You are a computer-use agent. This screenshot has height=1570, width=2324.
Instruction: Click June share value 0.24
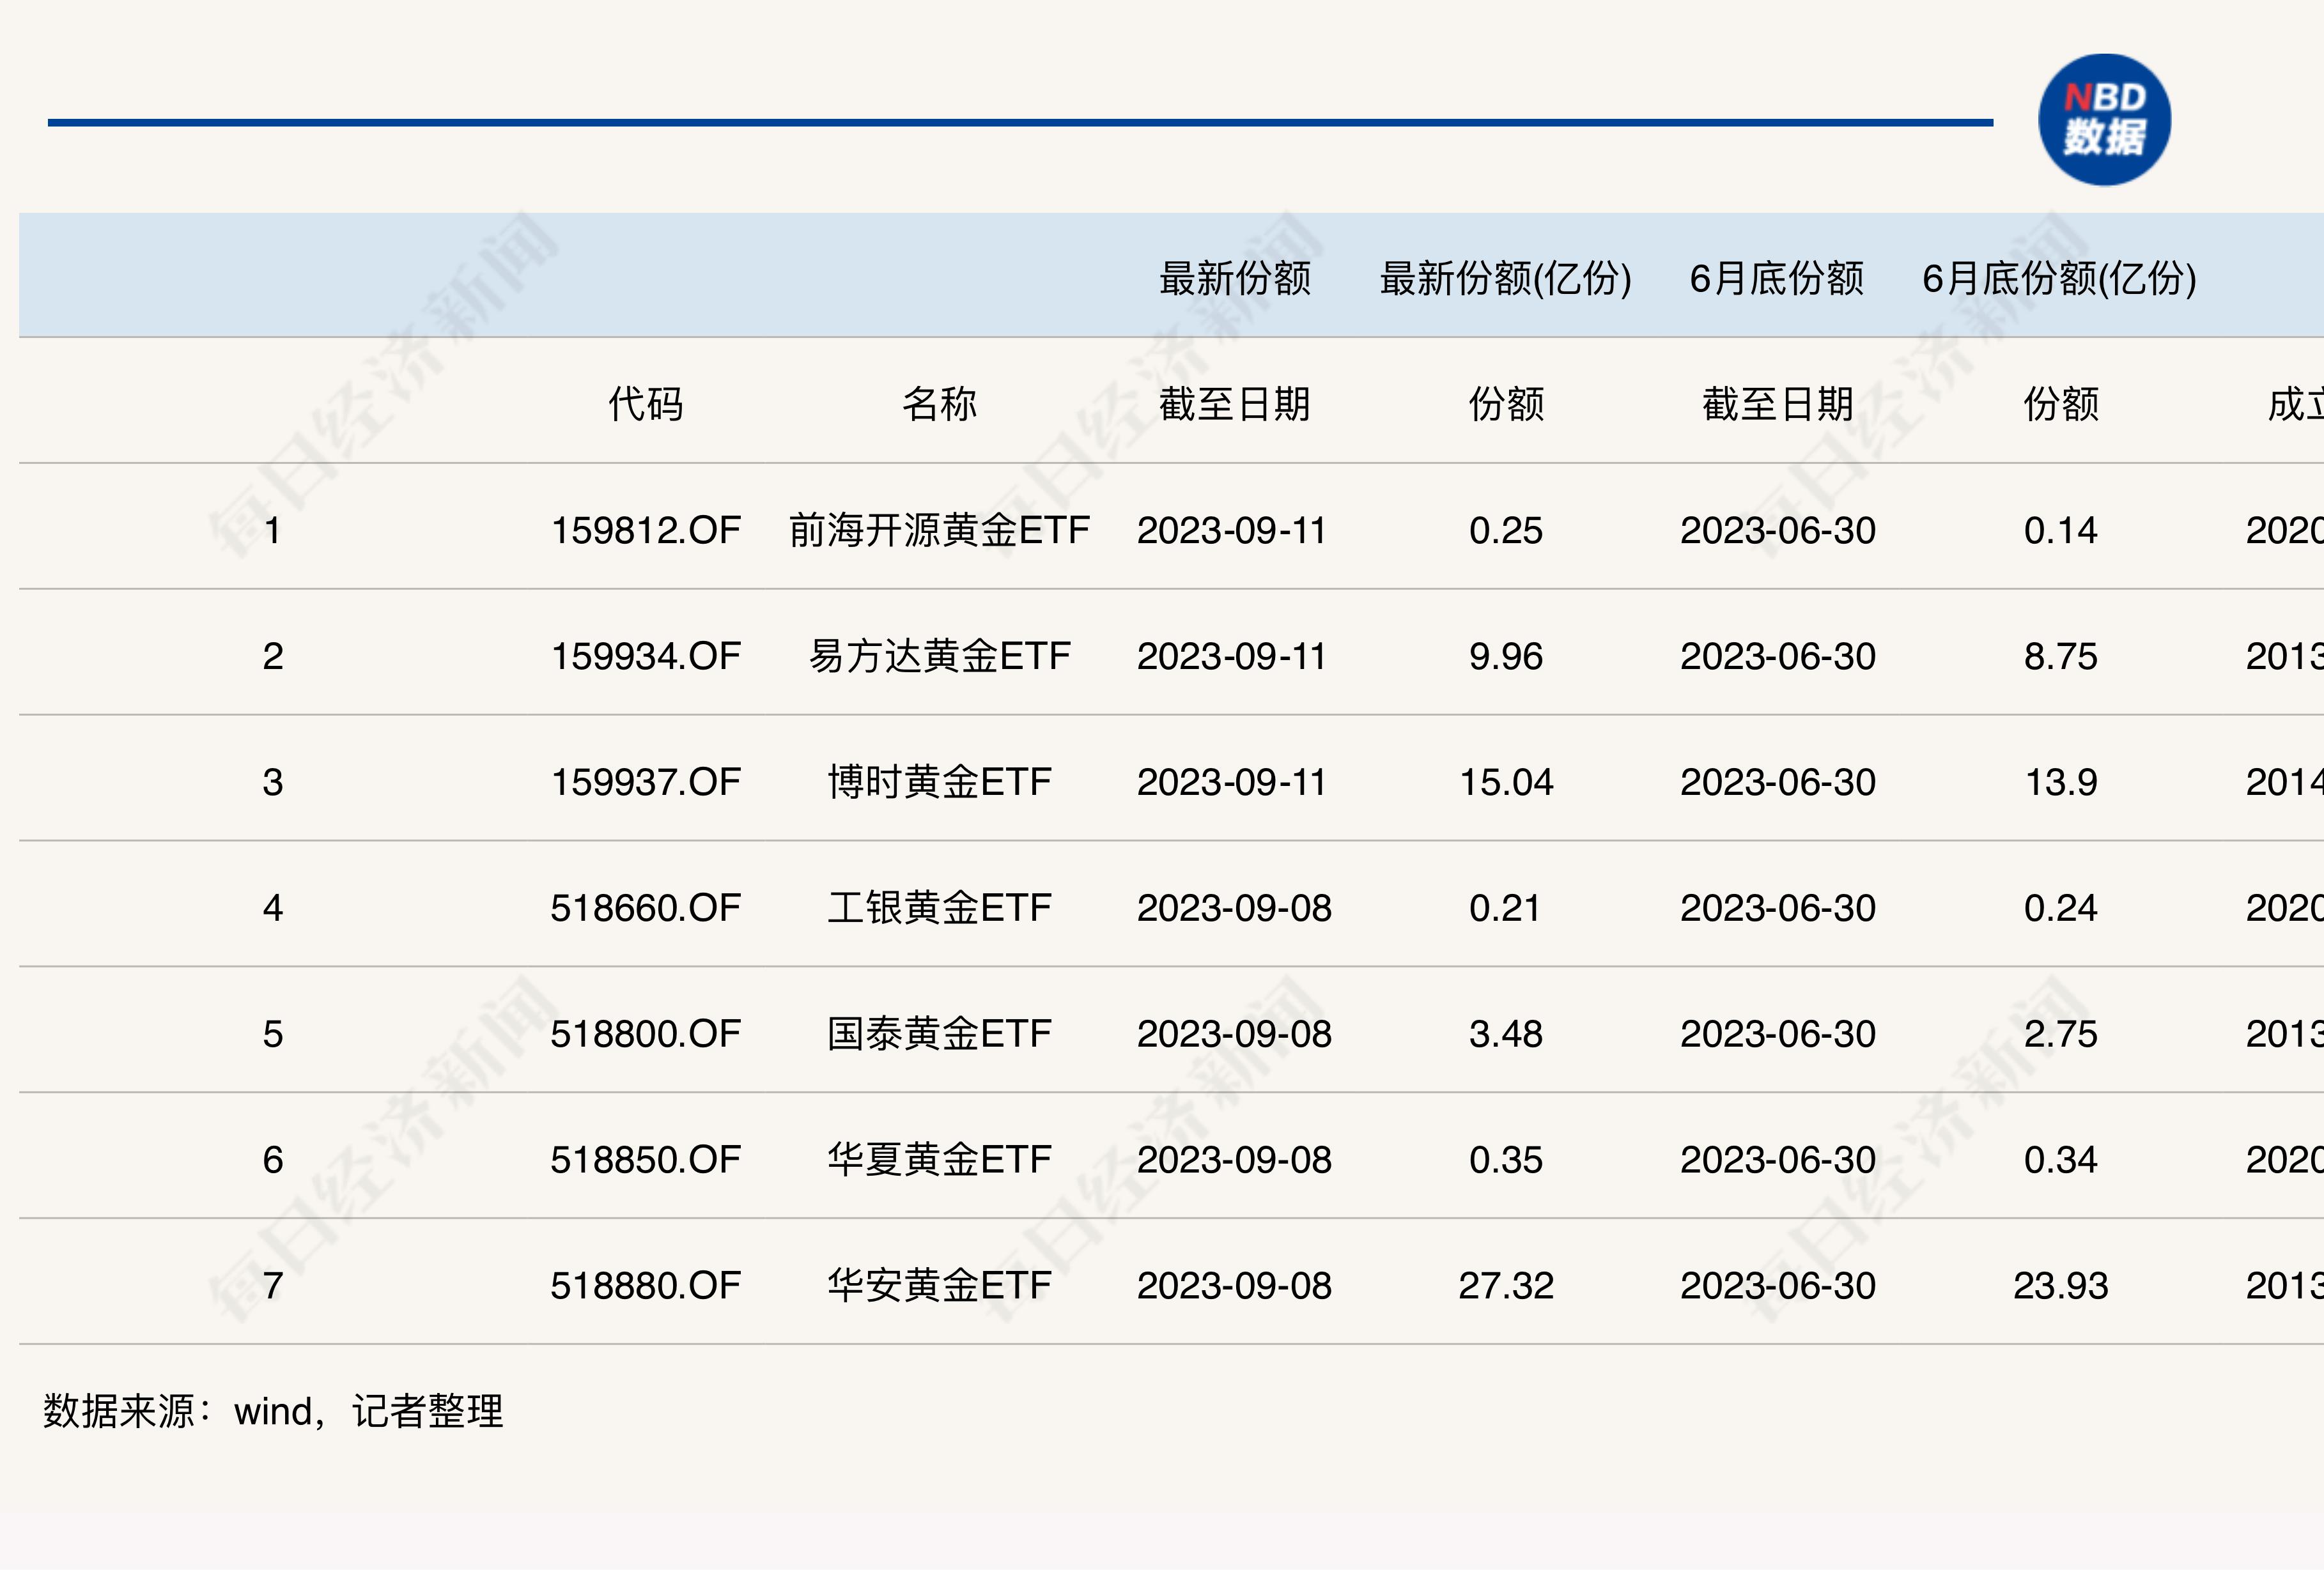(2060, 908)
